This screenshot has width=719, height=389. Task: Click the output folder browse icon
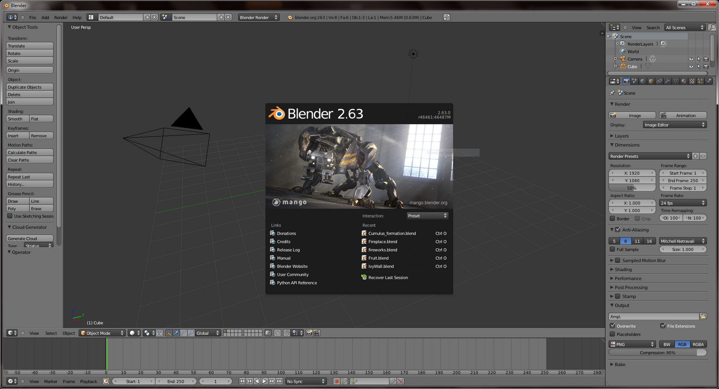[x=703, y=316]
